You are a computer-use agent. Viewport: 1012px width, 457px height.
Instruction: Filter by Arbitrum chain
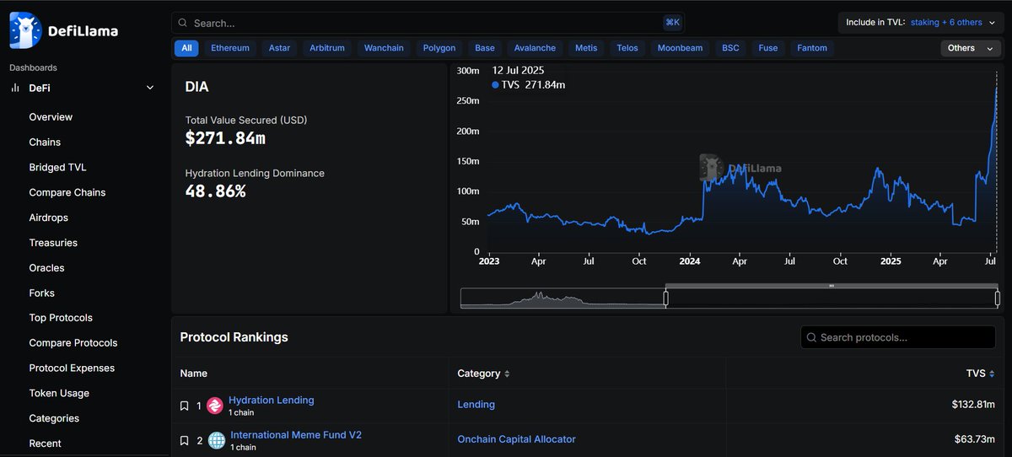coord(327,48)
